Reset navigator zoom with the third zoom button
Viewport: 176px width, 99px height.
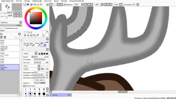tap(21, 13)
